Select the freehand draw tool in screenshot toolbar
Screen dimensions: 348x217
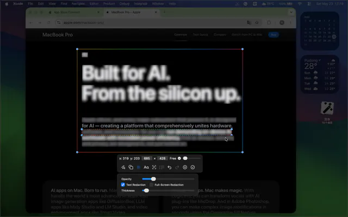point(123,168)
